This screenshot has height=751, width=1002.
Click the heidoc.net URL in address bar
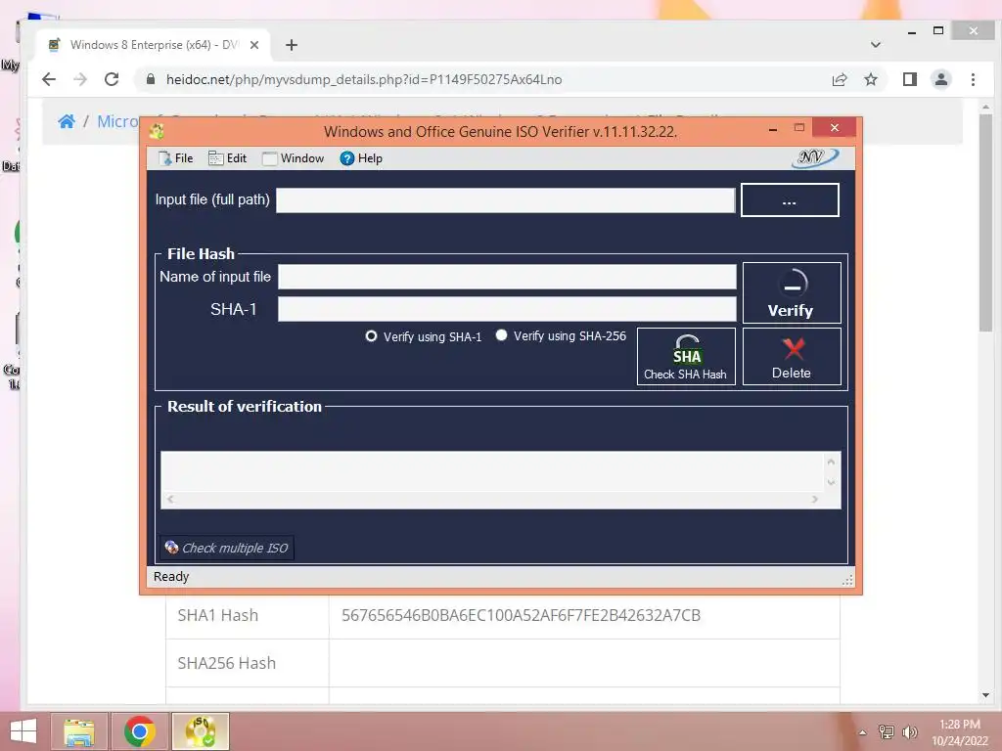364,79
